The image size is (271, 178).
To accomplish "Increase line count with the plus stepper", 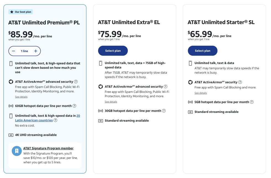I will (35, 51).
